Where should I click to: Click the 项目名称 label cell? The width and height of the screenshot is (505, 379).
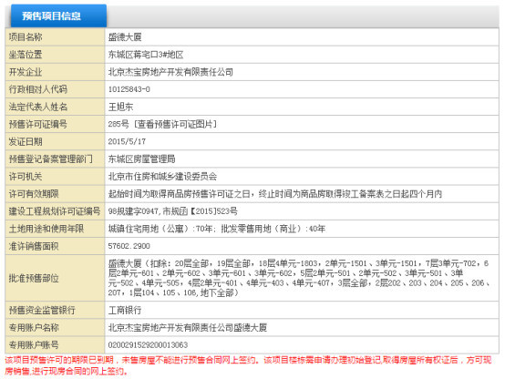click(55, 37)
